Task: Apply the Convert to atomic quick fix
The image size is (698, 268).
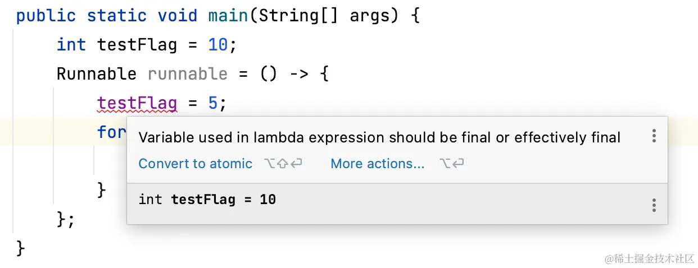Action: pos(195,164)
